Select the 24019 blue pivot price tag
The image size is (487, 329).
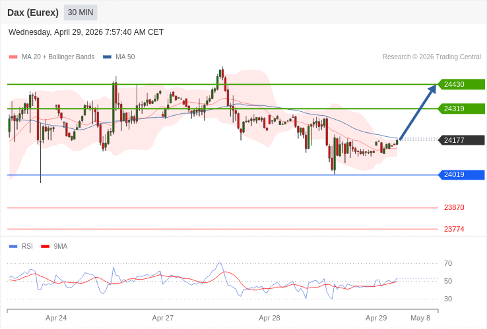(461, 174)
